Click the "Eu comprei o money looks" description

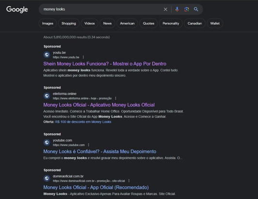pos(113,158)
